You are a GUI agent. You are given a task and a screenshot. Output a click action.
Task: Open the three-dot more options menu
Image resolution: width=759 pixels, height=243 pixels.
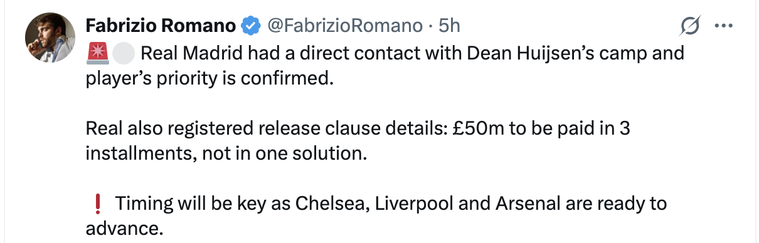pyautogui.click(x=723, y=26)
